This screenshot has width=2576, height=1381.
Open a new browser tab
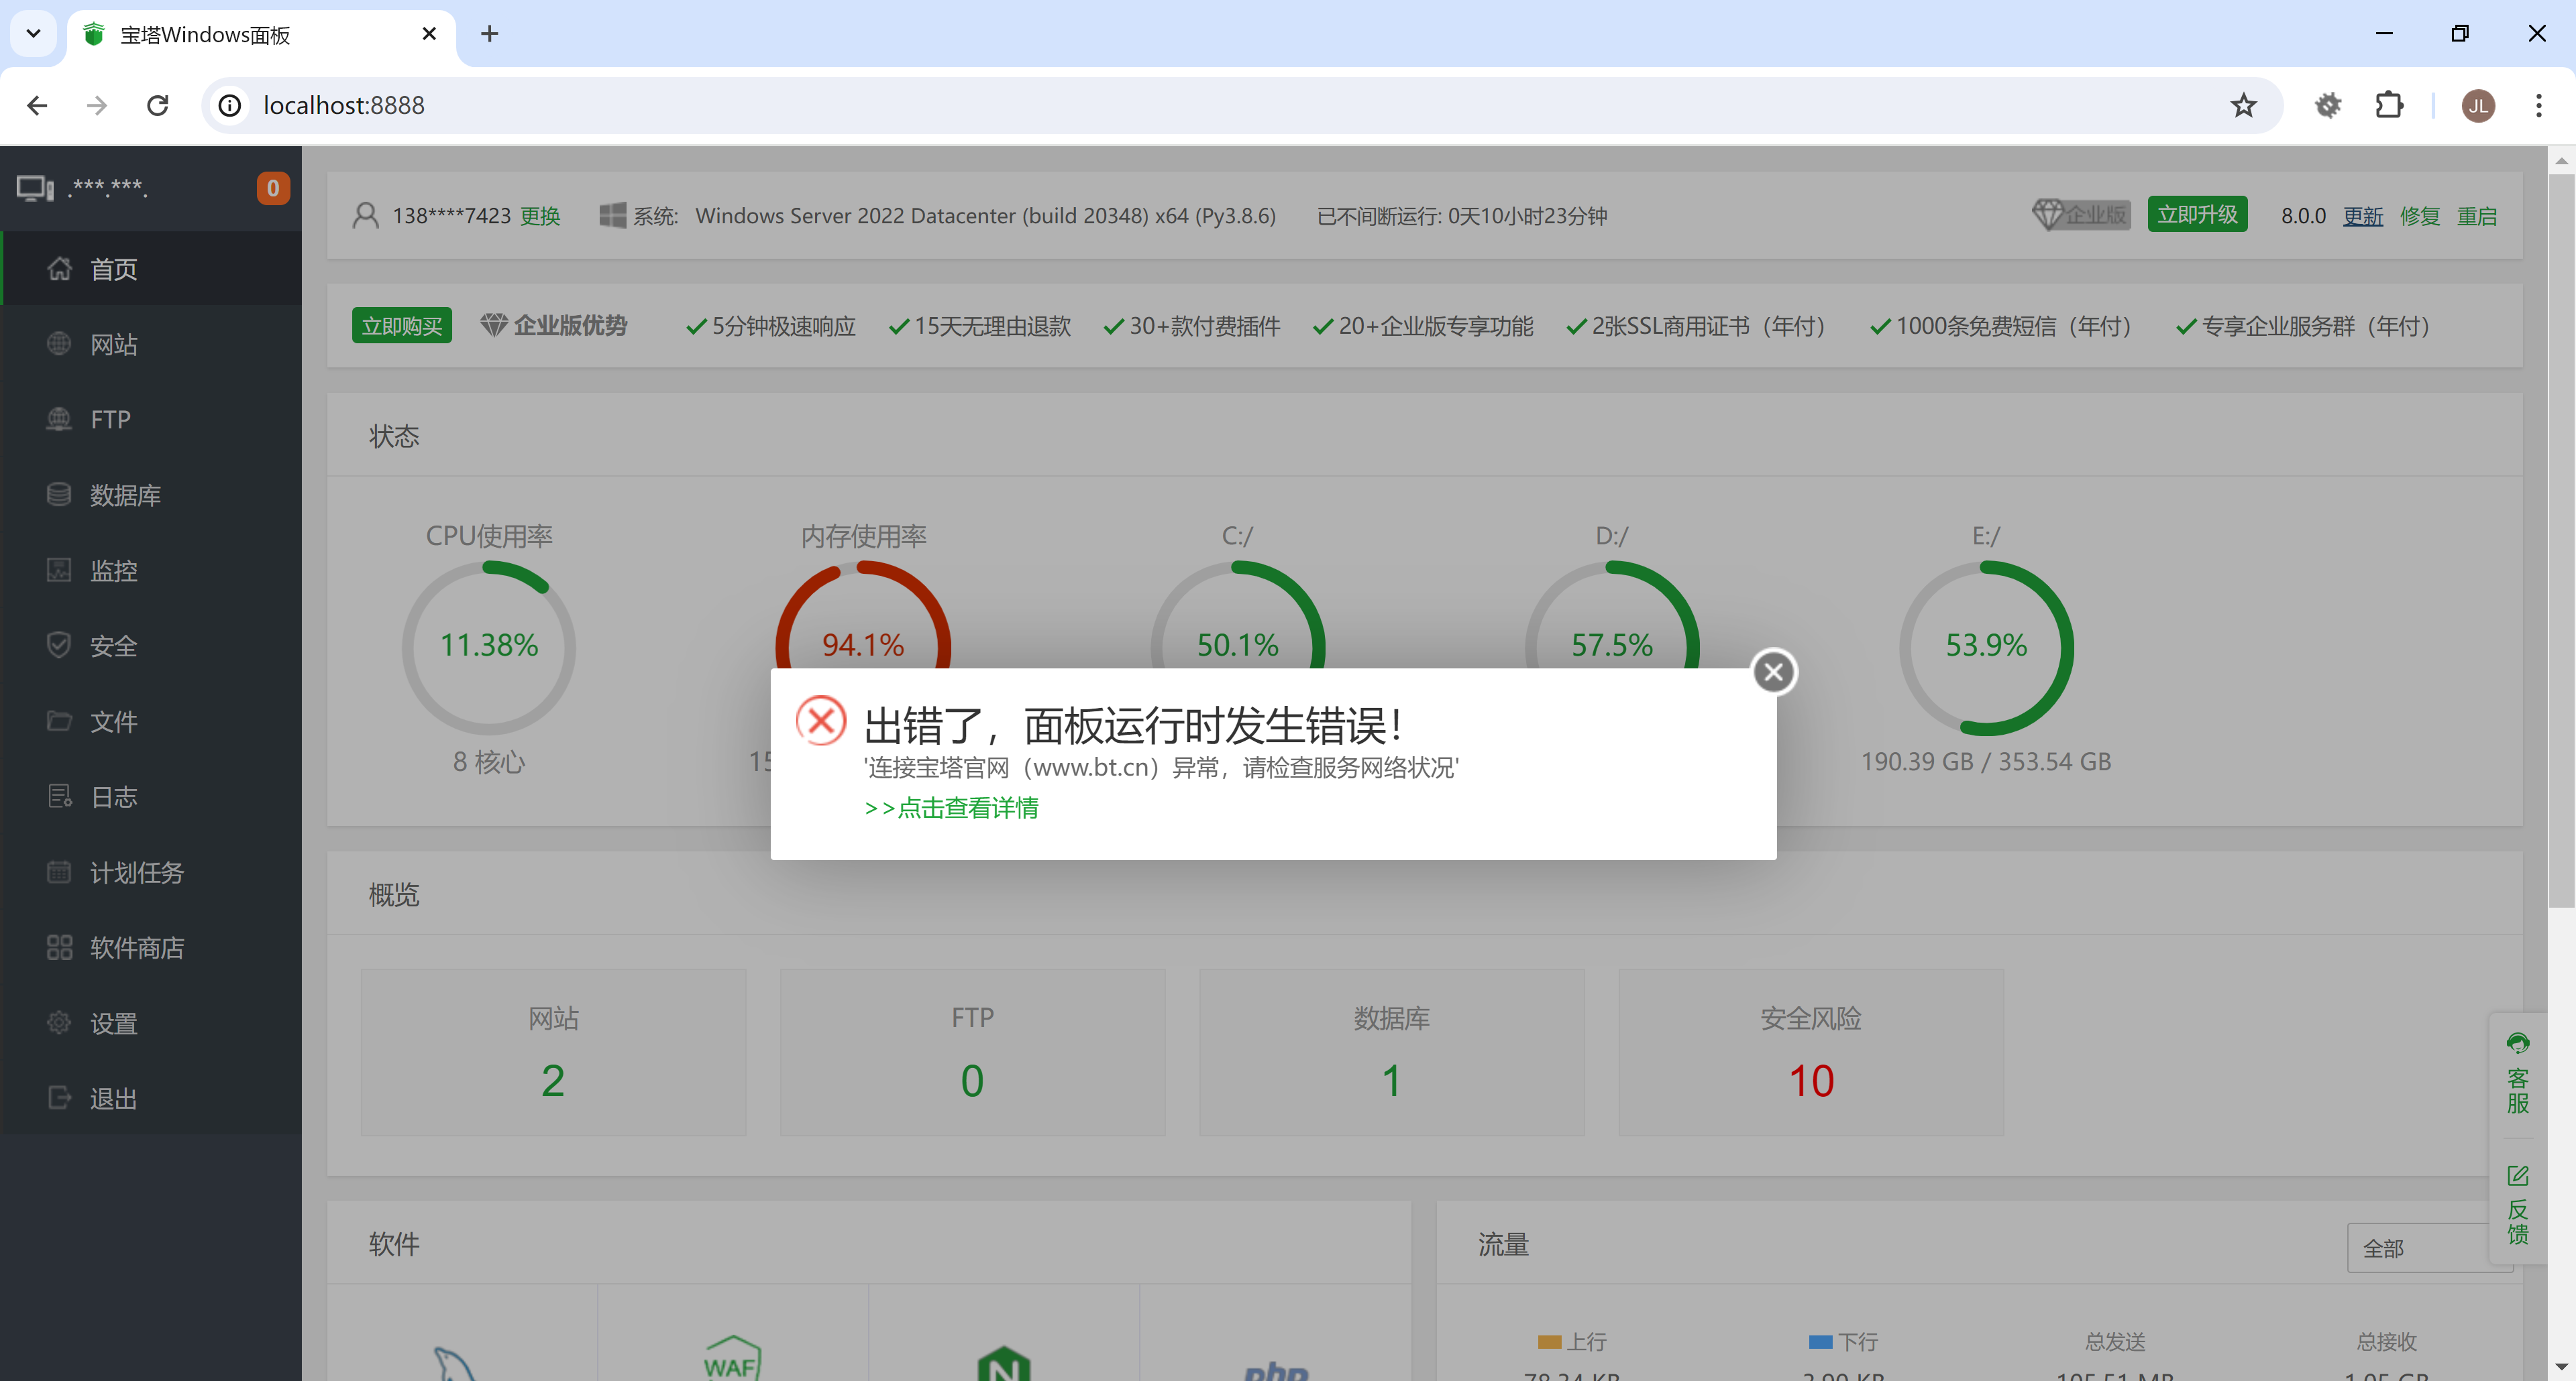coord(489,34)
